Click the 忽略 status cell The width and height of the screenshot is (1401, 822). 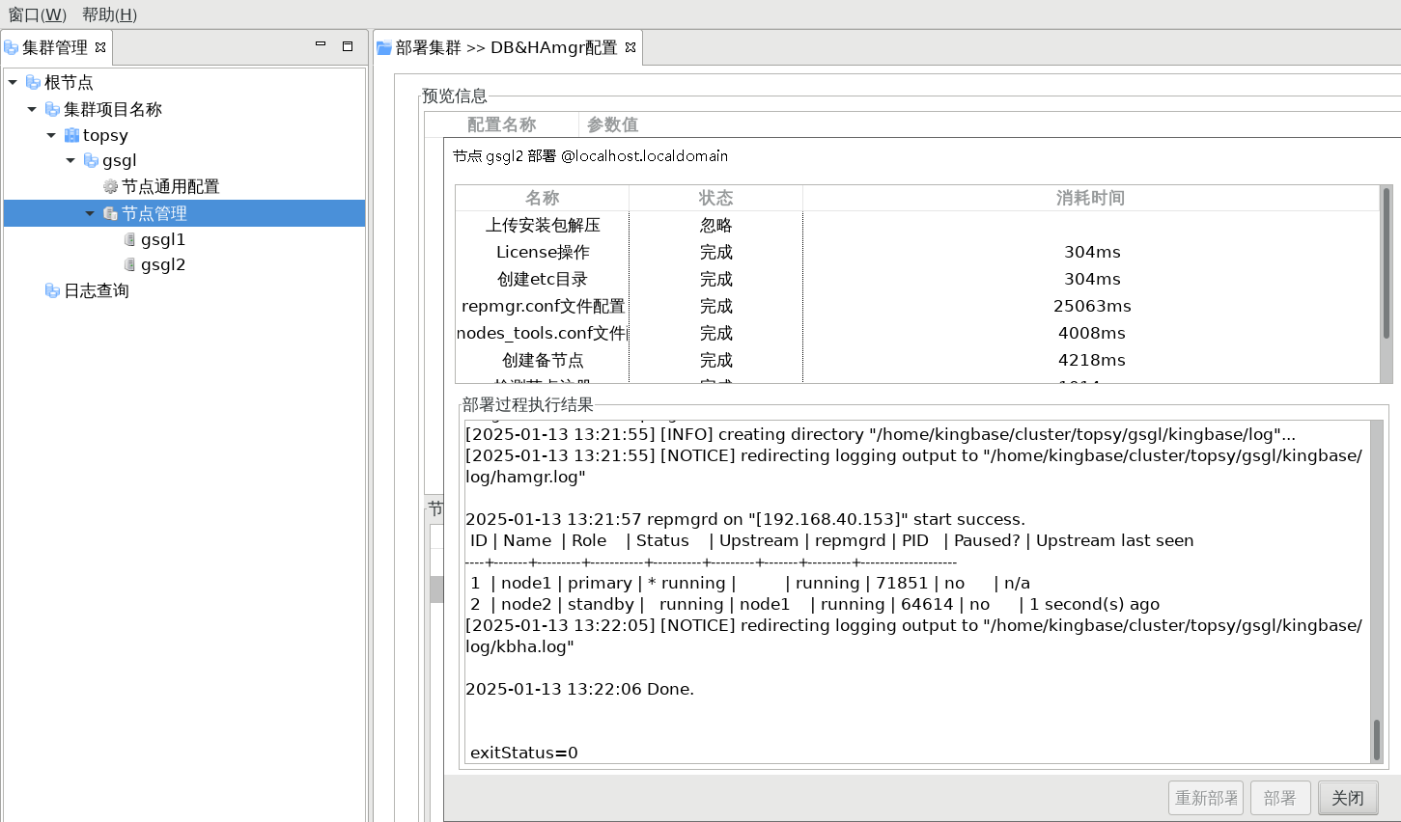click(x=715, y=225)
